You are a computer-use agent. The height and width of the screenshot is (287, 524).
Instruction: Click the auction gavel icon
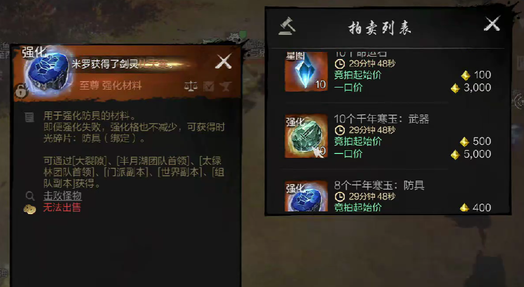point(287,26)
